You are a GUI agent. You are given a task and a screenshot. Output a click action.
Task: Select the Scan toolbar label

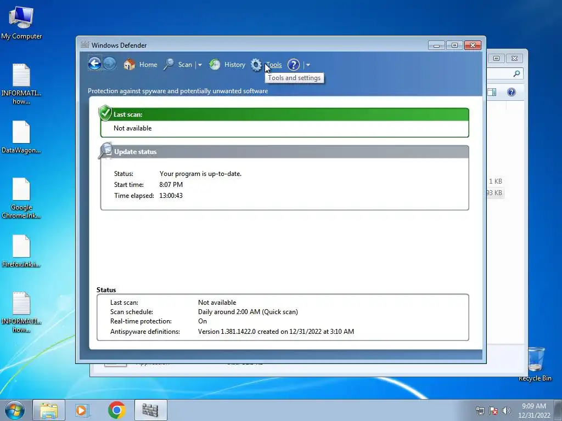click(x=185, y=65)
